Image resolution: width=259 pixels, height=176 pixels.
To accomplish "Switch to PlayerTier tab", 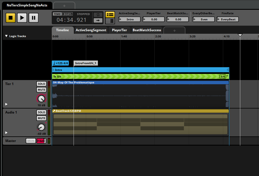I will coord(119,30).
